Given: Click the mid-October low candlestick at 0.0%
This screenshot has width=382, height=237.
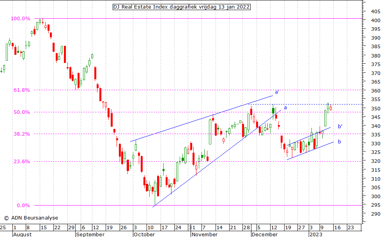Looking at the screenshot, I should click(x=155, y=192).
